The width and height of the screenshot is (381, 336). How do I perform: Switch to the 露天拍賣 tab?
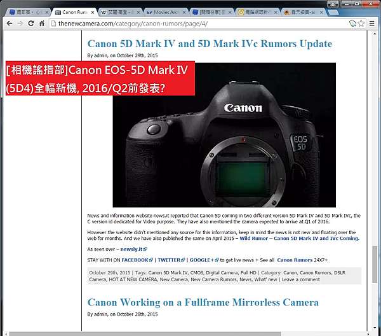point(304,12)
